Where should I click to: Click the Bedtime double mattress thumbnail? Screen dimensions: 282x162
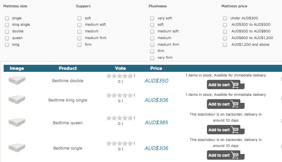click(17, 80)
